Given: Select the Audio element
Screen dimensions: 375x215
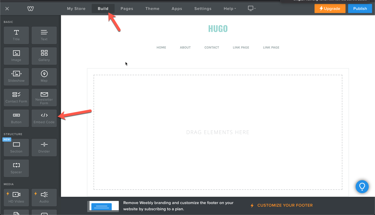Looking at the screenshot, I should pyautogui.click(x=44, y=198).
